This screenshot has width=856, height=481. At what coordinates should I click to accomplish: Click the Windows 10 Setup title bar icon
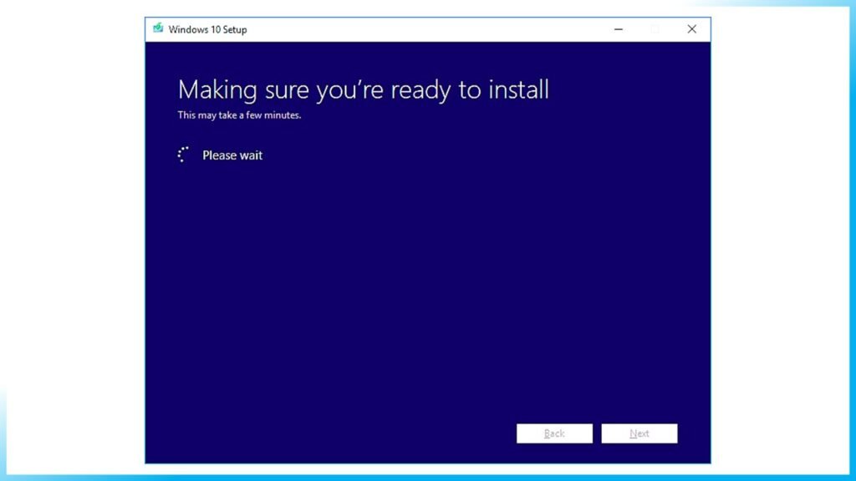pyautogui.click(x=159, y=28)
